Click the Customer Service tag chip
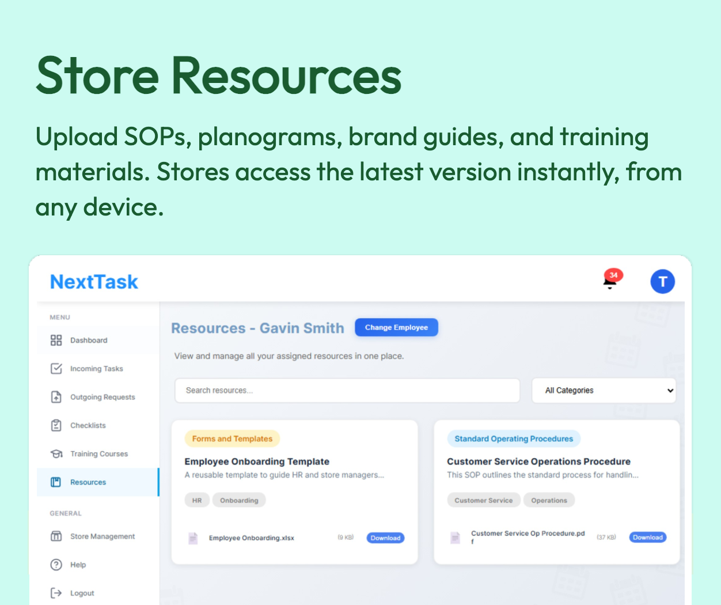The height and width of the screenshot is (605, 721). click(483, 500)
